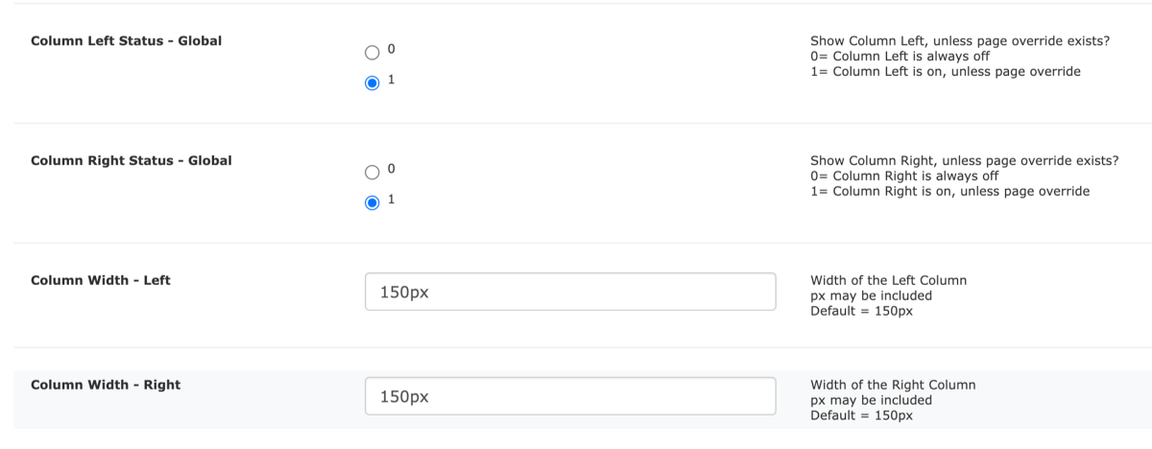1152x449 pixels.
Task: Select option 0 for Column Right Status
Action: (372, 173)
